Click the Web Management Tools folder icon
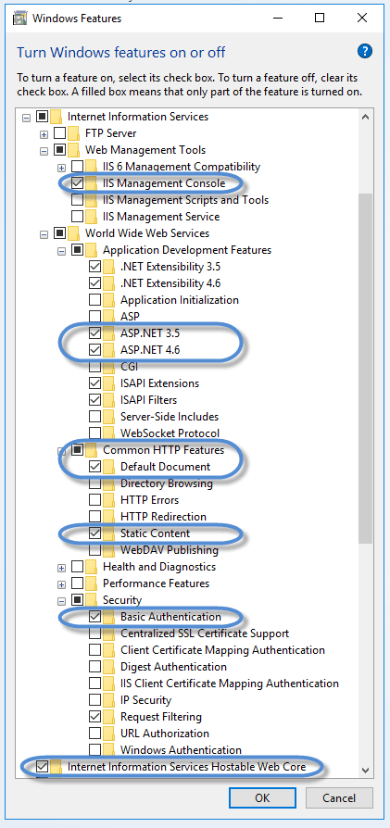Image resolution: width=390 pixels, height=828 pixels. [x=74, y=150]
